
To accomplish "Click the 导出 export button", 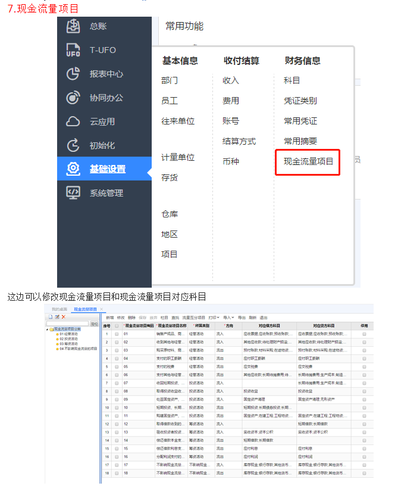I will click(x=242, y=317).
